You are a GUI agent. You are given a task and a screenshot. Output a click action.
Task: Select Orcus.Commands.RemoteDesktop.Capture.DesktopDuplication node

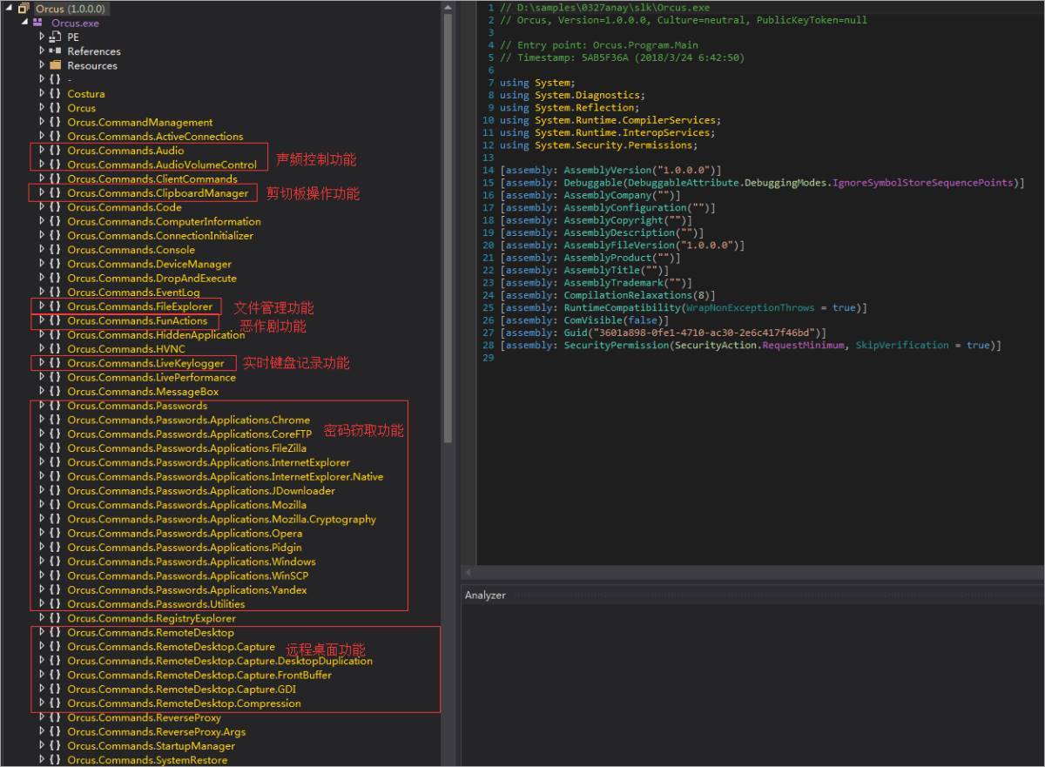tap(219, 661)
